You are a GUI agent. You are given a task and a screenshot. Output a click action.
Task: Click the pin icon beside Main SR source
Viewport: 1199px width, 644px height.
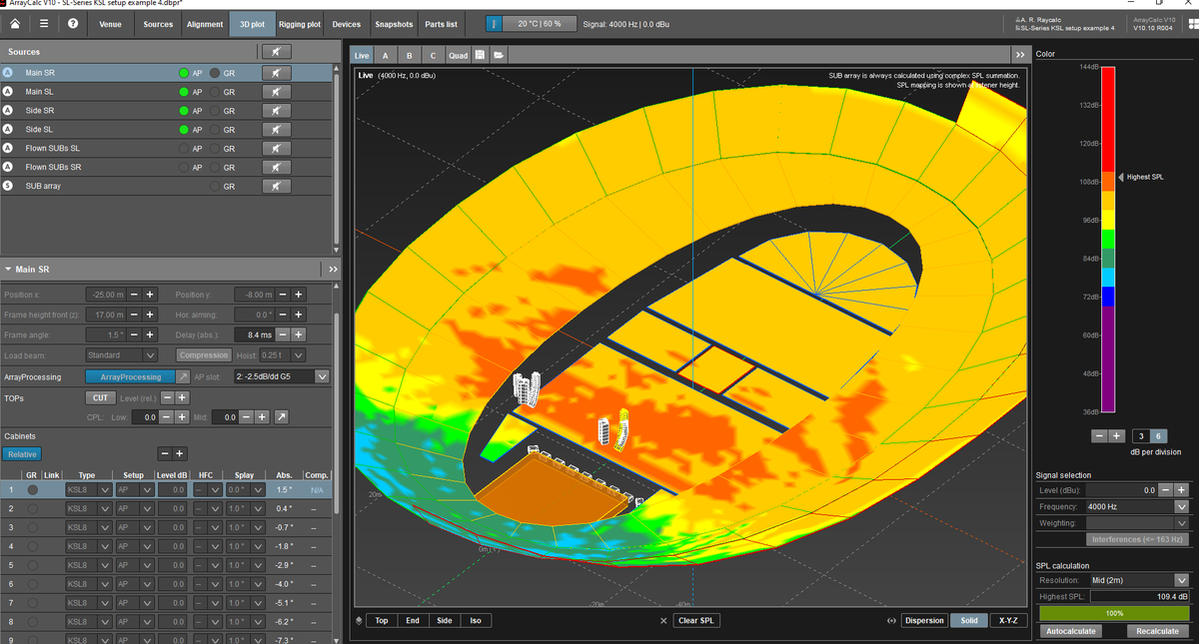(x=277, y=72)
